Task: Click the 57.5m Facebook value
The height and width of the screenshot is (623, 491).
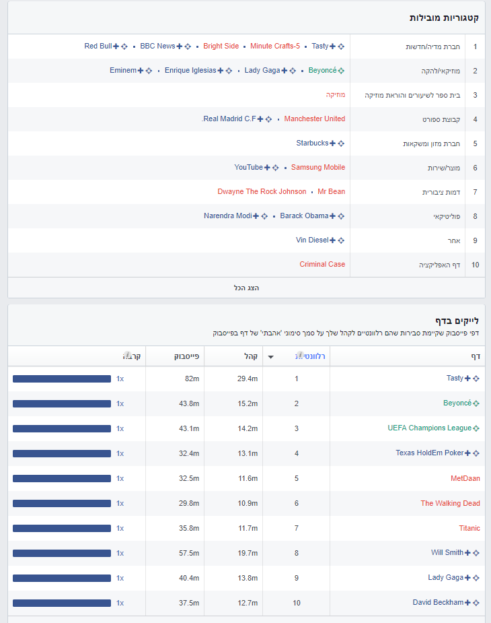Action: pyautogui.click(x=189, y=553)
